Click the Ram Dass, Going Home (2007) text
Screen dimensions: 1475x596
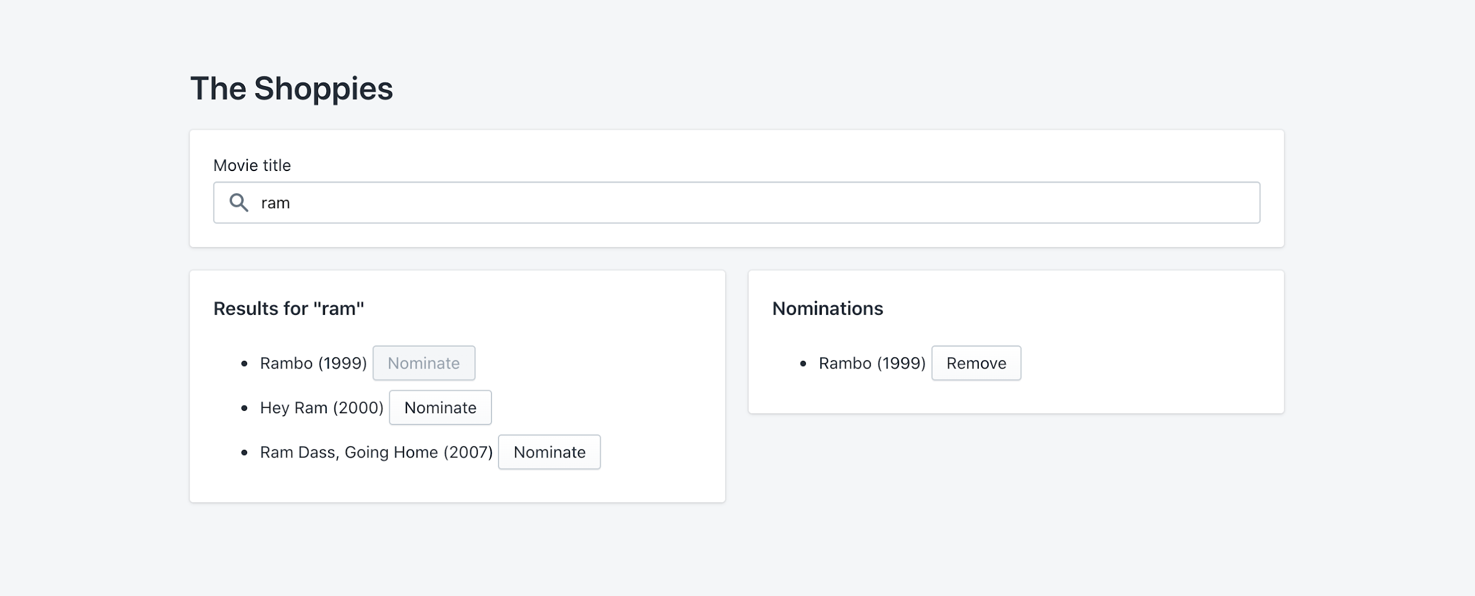(376, 452)
